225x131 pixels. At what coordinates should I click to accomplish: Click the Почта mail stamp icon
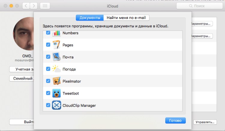[x=56, y=57]
